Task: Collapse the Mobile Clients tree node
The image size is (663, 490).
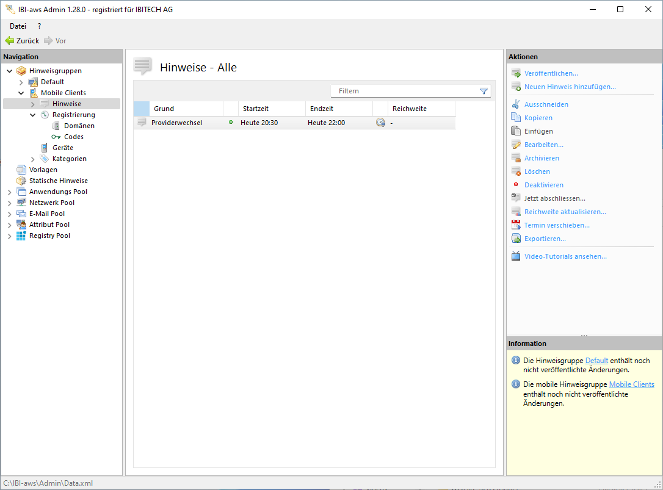Action: click(x=21, y=93)
